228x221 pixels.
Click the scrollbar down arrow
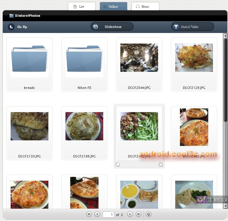coord(225,206)
